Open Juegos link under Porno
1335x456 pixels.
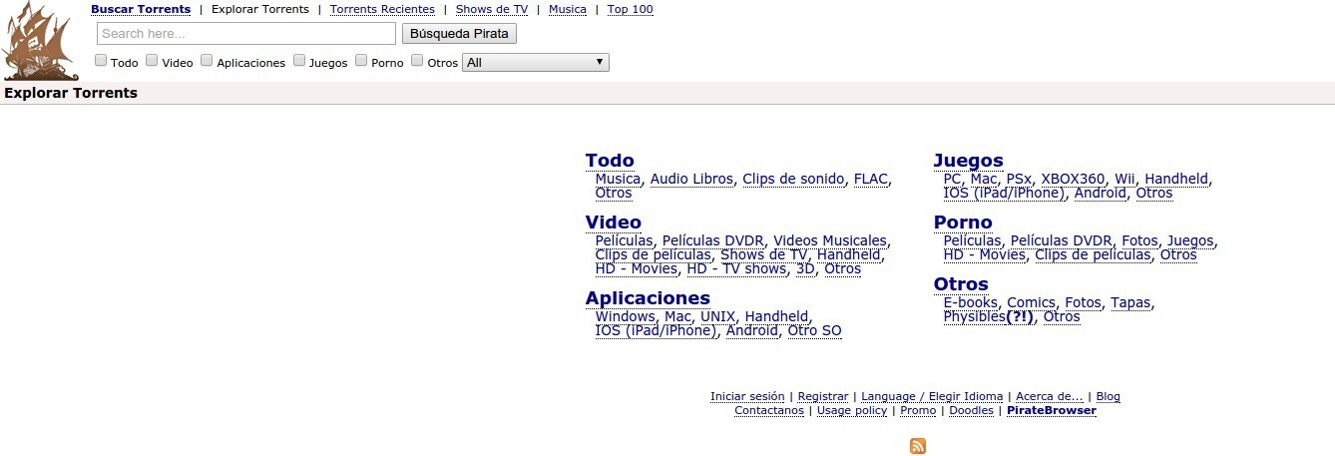coord(1190,241)
